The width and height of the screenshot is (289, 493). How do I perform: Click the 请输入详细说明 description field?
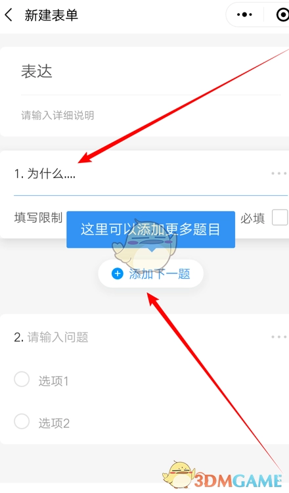(151, 115)
